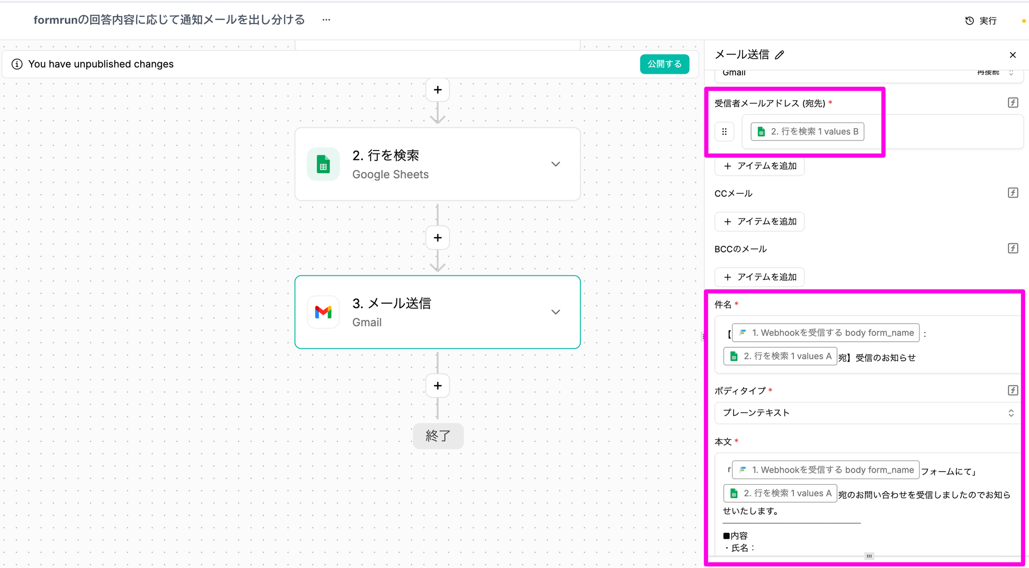Toggle dynamic value mode for ボディタイプ
The width and height of the screenshot is (1029, 568).
point(1012,390)
